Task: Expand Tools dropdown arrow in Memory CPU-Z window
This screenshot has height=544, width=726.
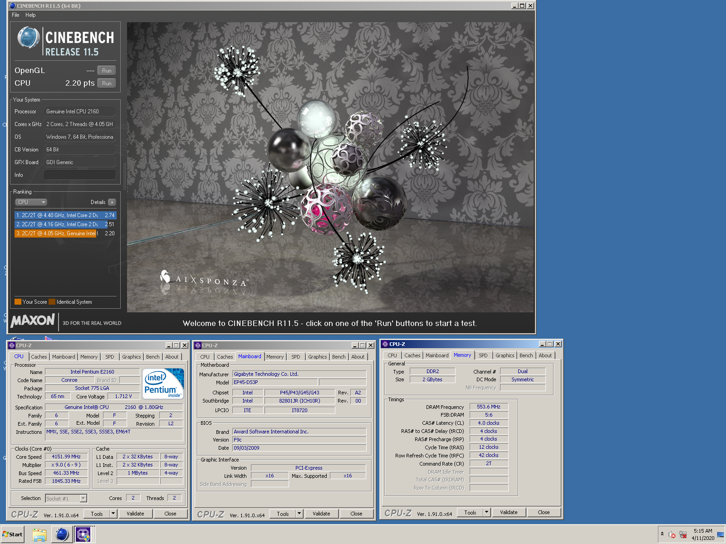Action: click(486, 512)
